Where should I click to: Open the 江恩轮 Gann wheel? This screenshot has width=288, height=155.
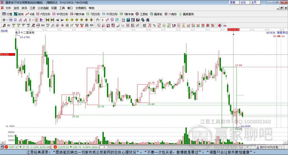[x=142, y=14]
